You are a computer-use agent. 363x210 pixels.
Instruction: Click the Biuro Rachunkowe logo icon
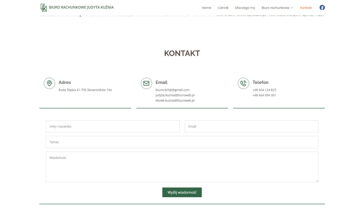[x=44, y=8]
